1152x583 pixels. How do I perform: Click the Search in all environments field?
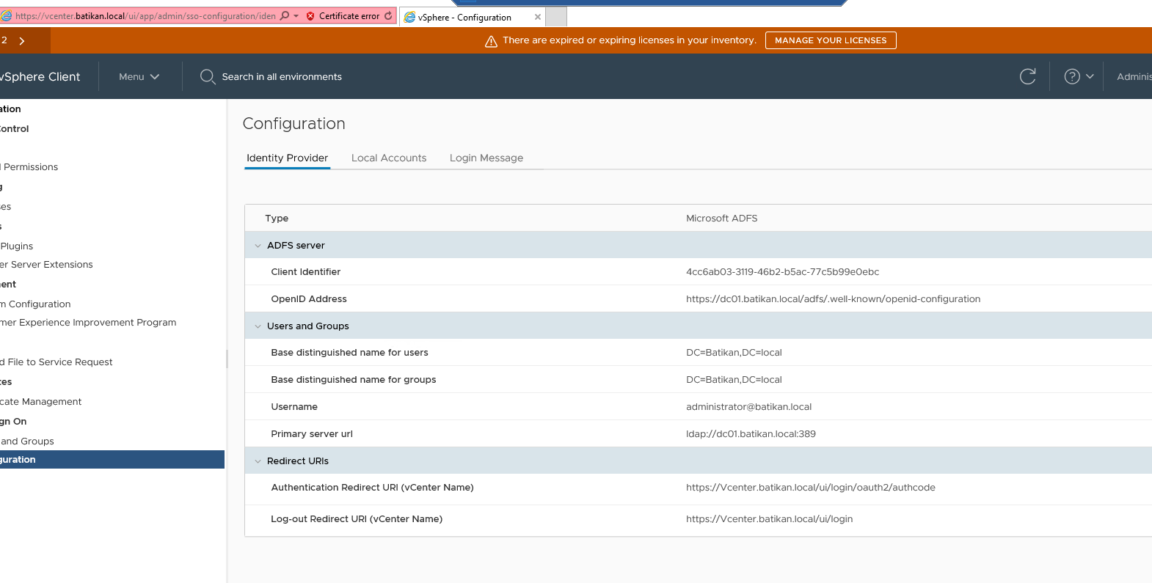coord(282,76)
